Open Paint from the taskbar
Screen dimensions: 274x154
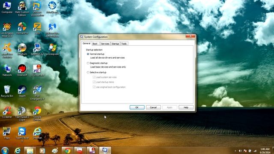point(55,151)
